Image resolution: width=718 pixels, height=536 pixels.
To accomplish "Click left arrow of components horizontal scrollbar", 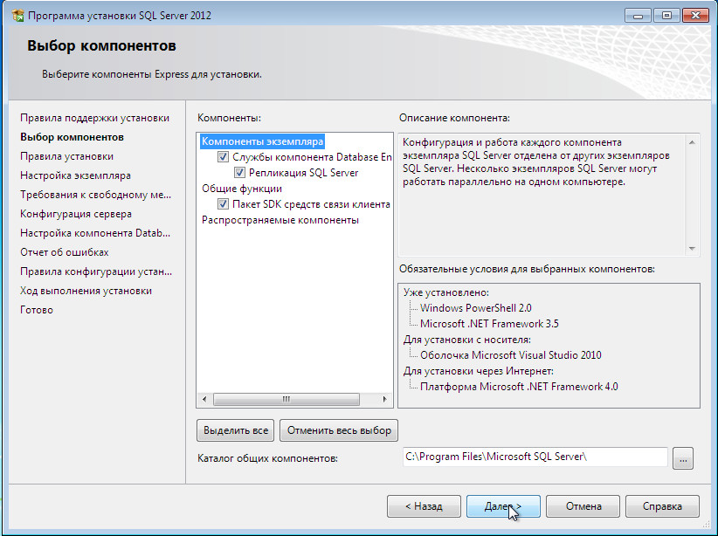I will click(x=204, y=399).
